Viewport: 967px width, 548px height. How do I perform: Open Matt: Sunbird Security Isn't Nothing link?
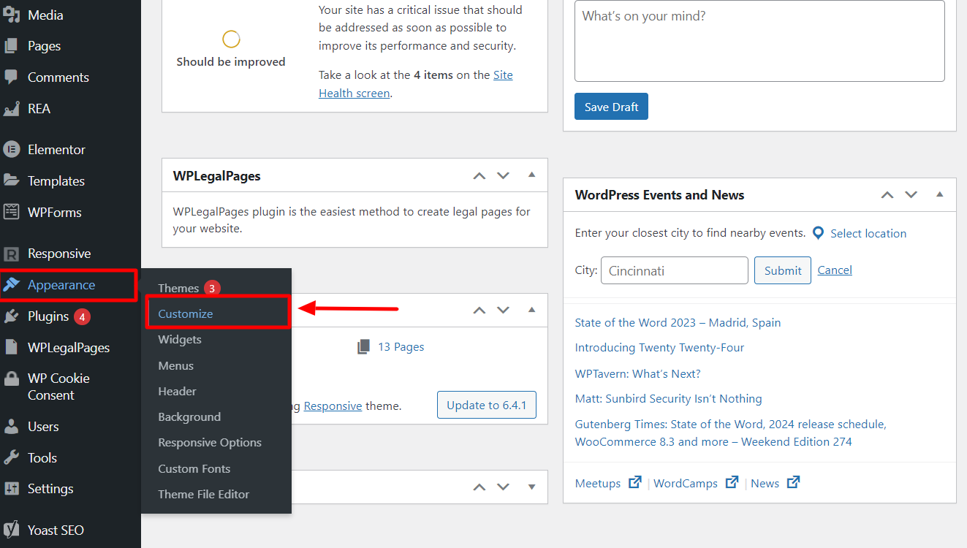[x=668, y=398]
